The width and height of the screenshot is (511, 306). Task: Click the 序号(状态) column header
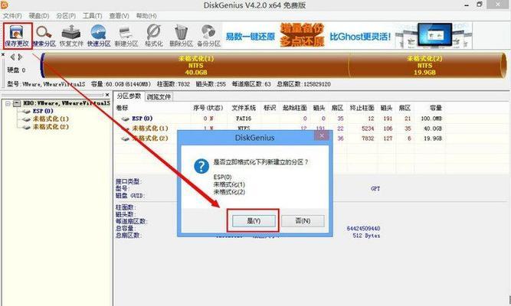(x=208, y=108)
